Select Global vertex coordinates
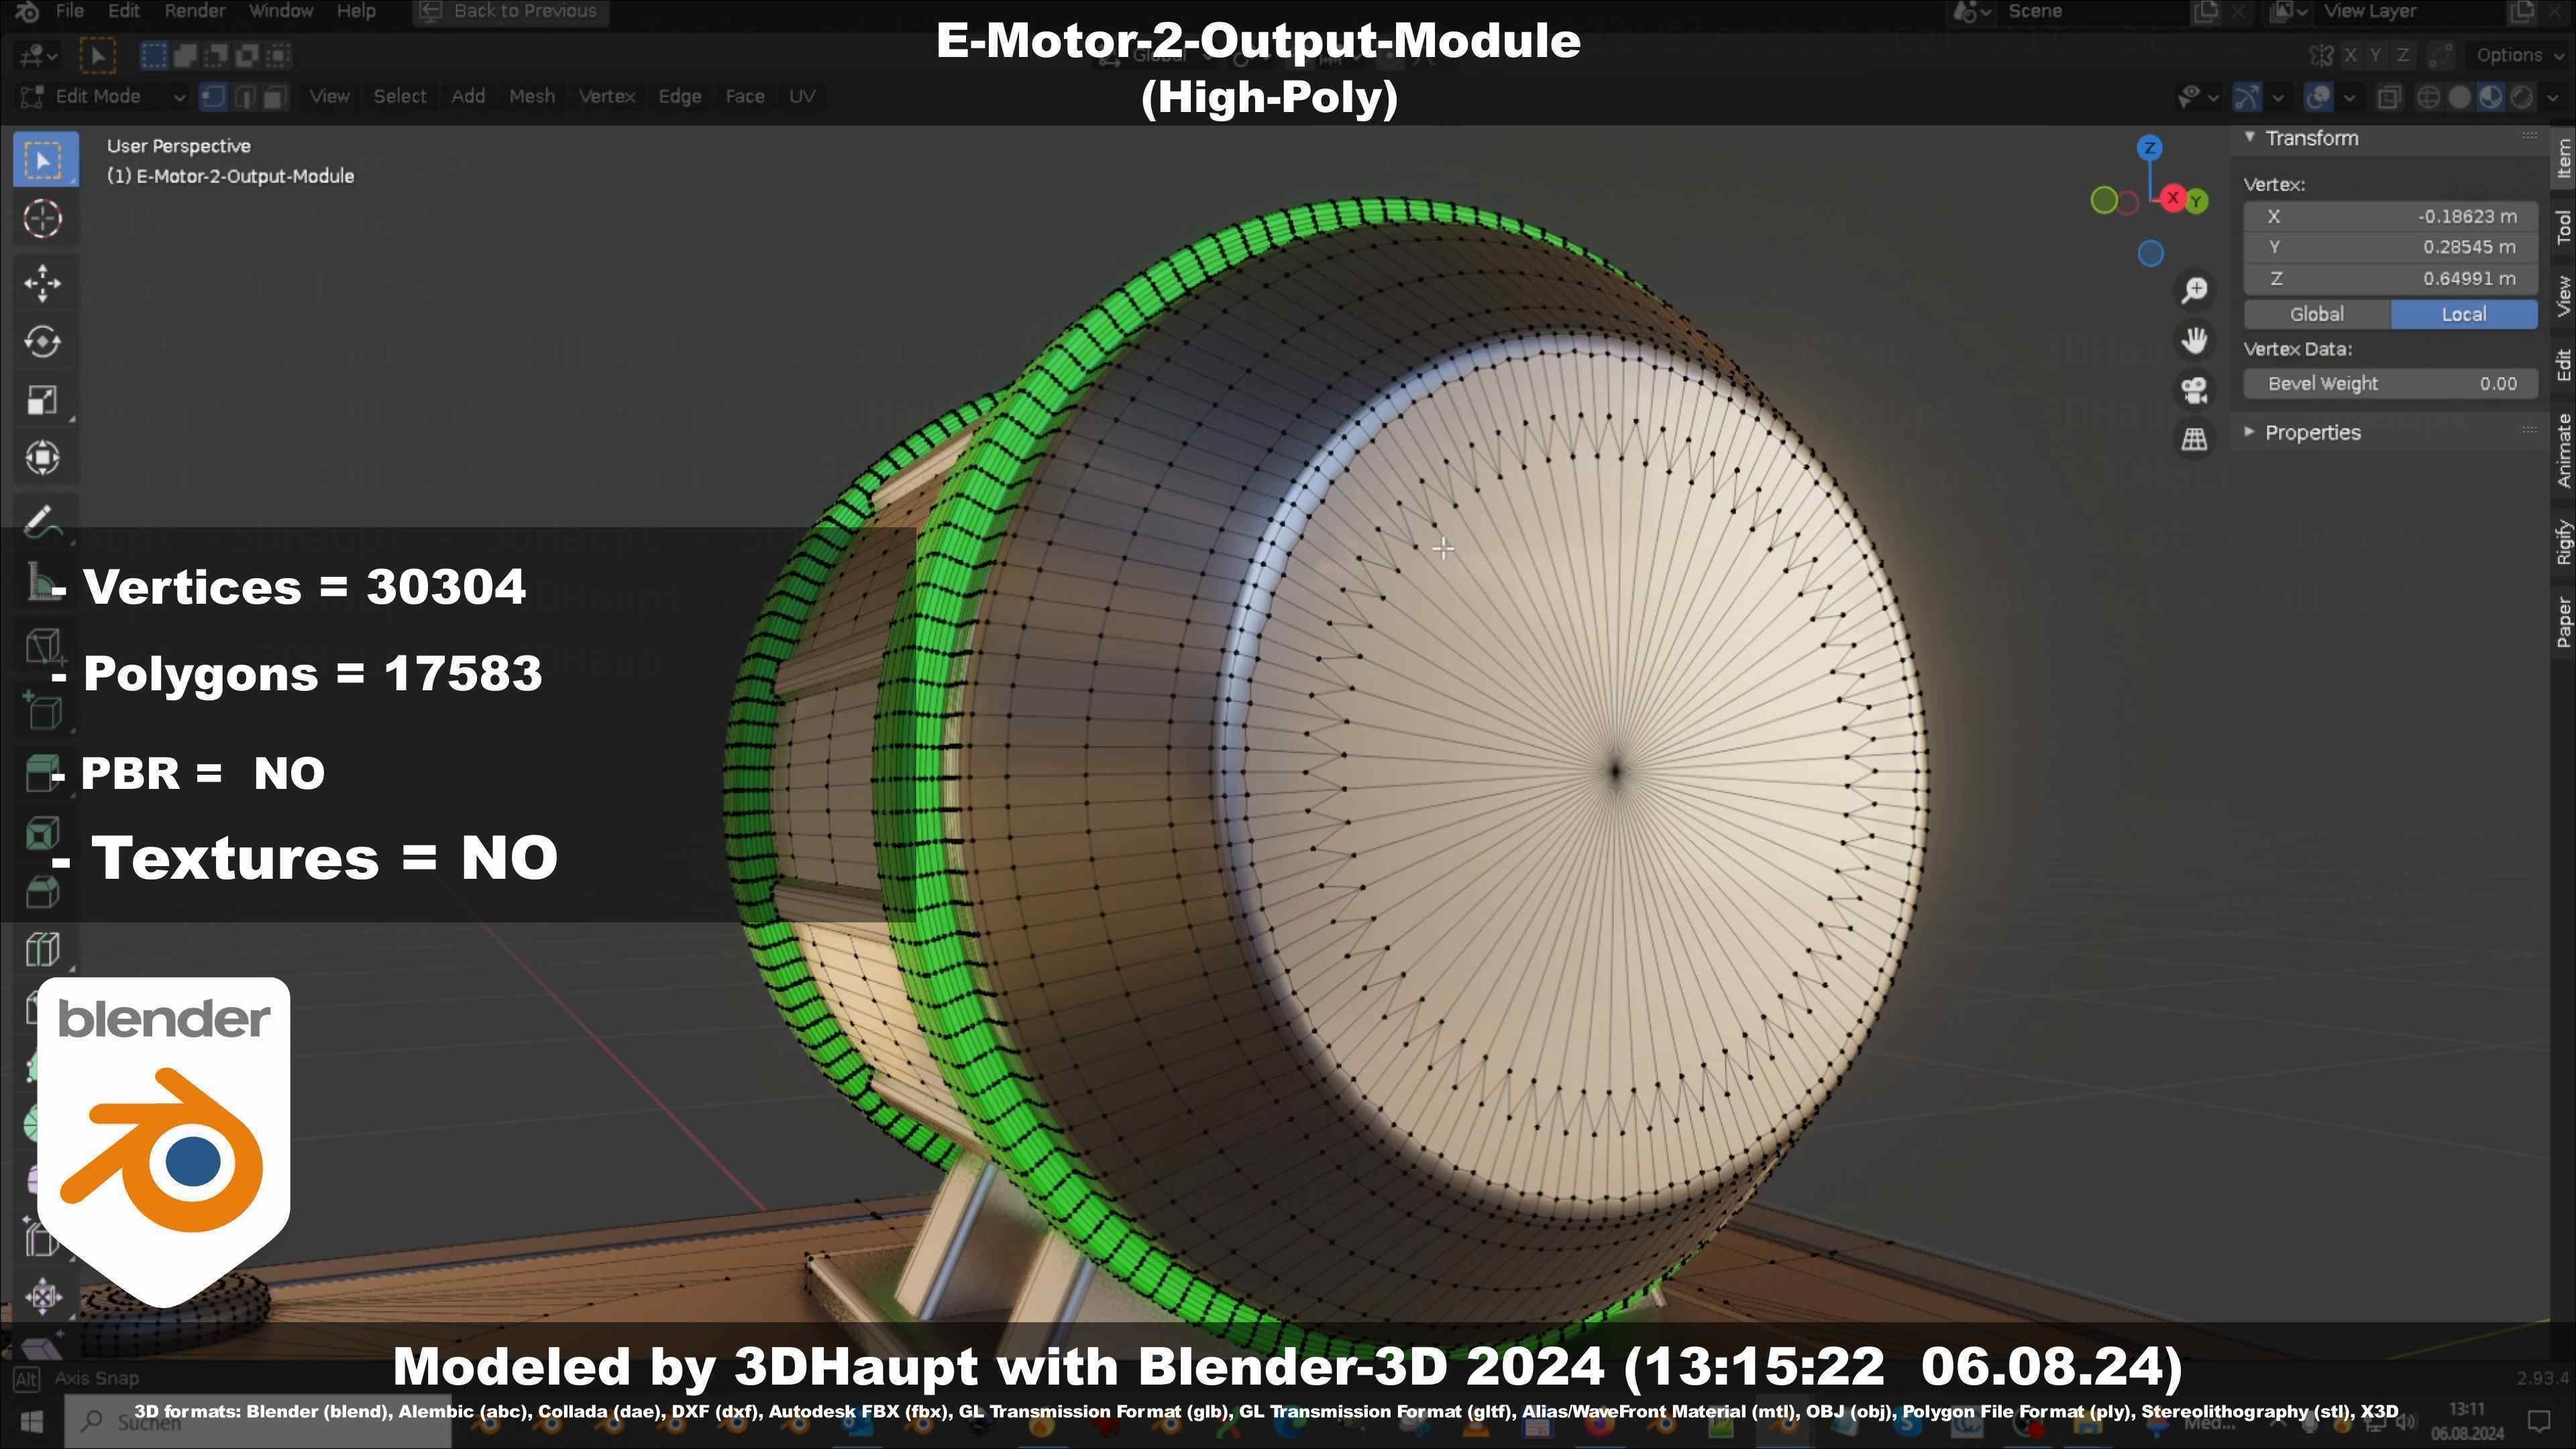 (x=2317, y=314)
